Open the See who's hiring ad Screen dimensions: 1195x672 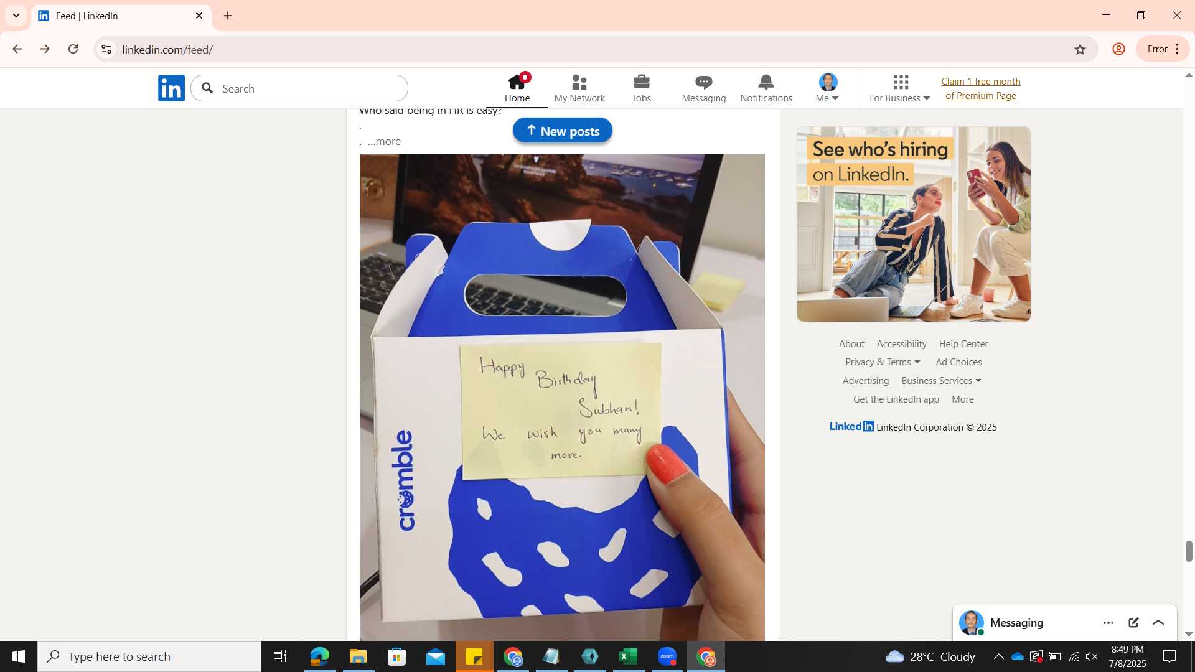(914, 224)
